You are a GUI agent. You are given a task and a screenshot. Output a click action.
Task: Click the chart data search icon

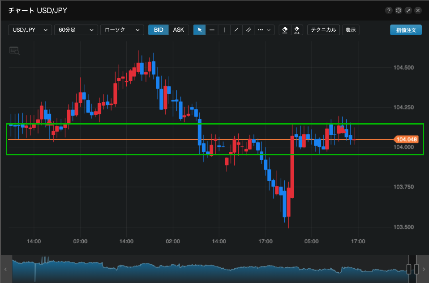(x=14, y=50)
